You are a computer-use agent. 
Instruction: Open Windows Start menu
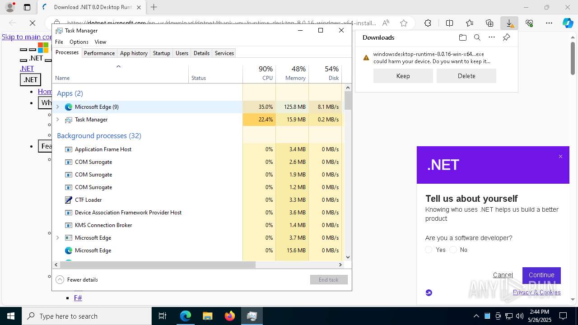click(x=10, y=316)
